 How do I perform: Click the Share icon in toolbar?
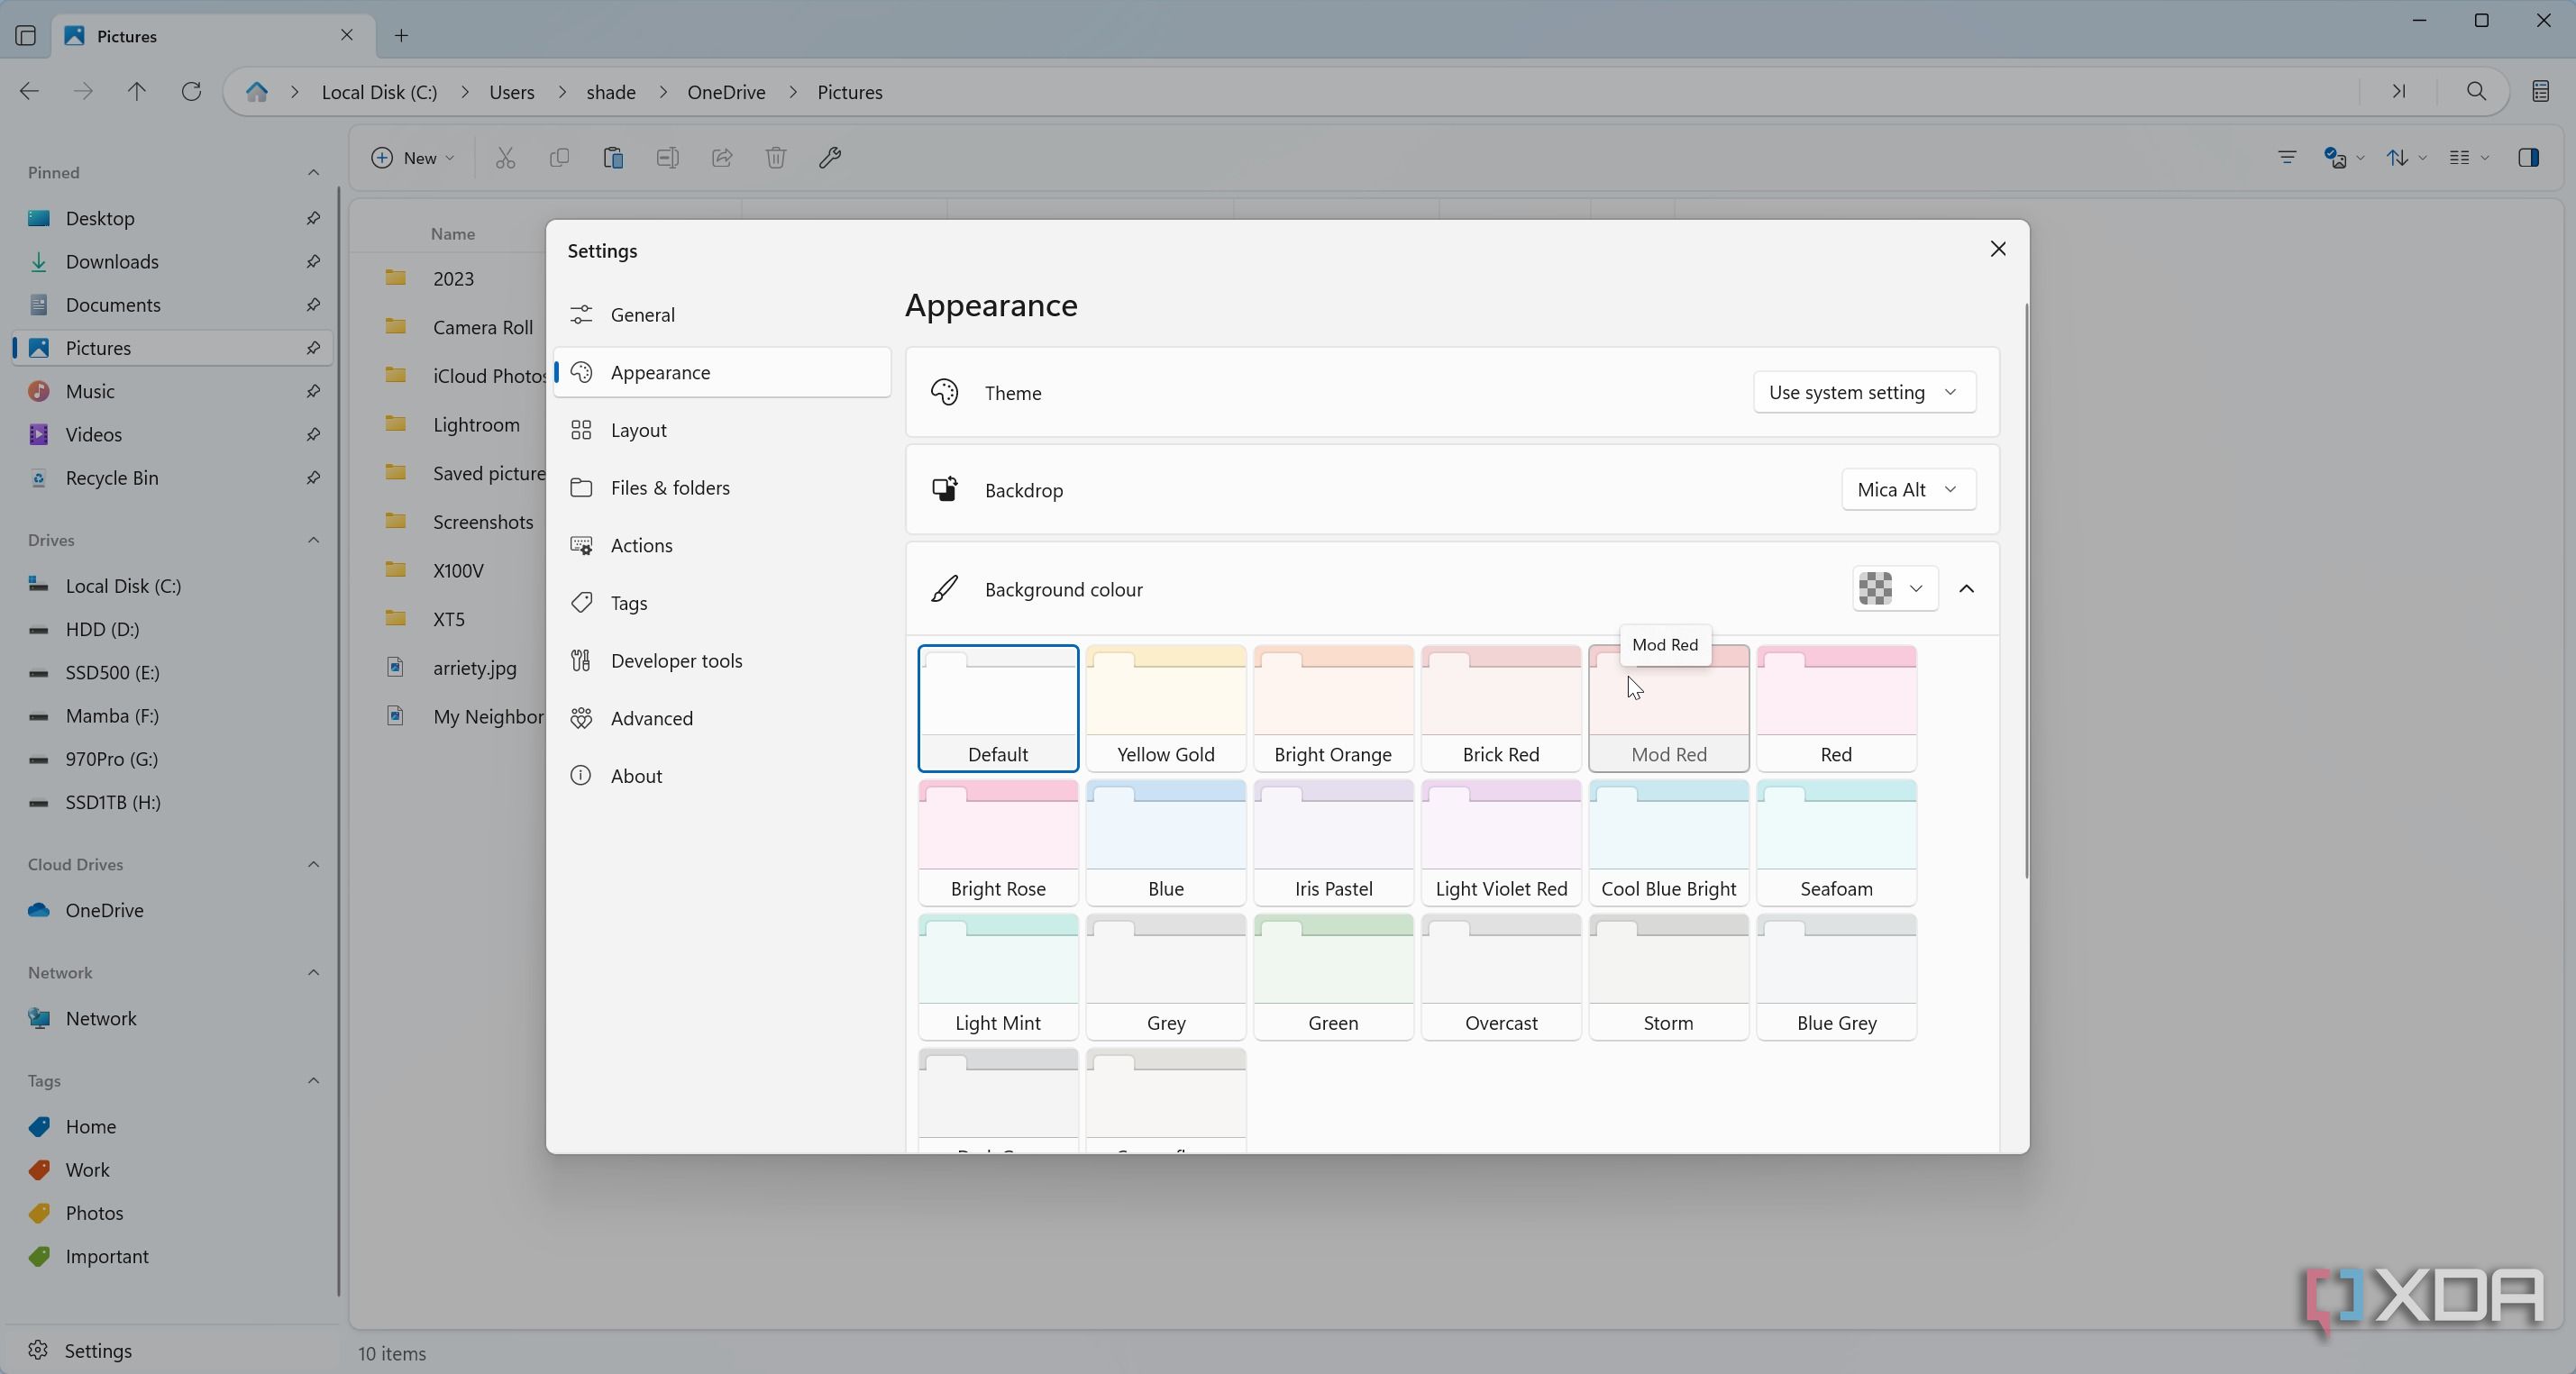721,158
